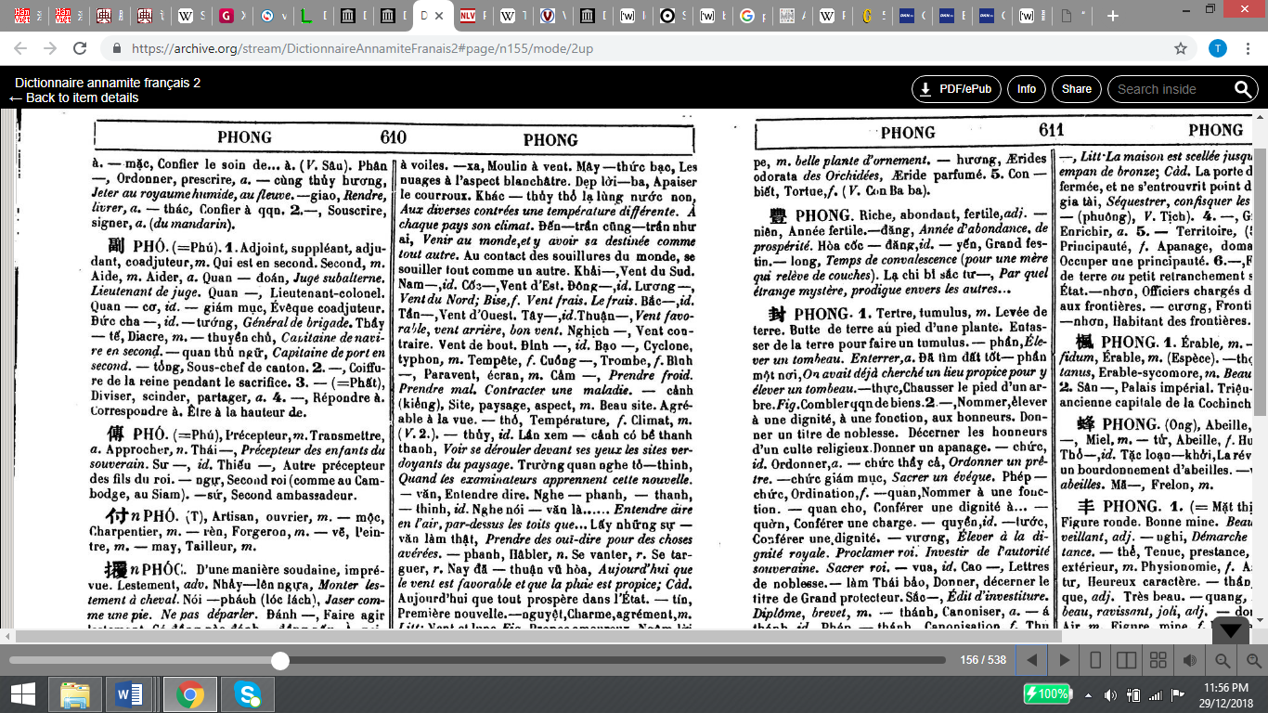The width and height of the screenshot is (1268, 713).
Task: Flip to the previous page (left arrow)
Action: 1031,660
